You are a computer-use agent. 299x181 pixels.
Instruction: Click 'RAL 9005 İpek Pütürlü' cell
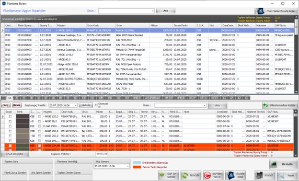tap(132, 64)
